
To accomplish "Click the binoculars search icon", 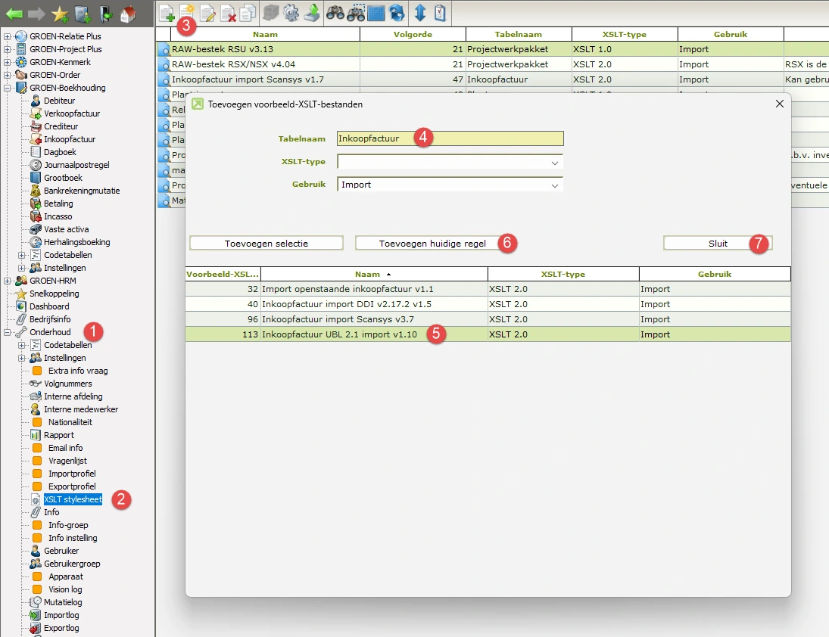I will [x=335, y=13].
